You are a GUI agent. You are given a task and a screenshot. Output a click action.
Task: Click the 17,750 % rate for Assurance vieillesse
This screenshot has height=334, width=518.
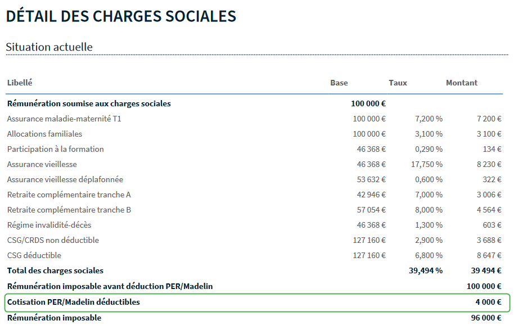coord(427,164)
